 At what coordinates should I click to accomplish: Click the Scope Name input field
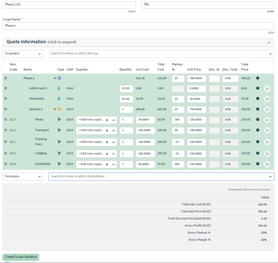click(x=138, y=26)
